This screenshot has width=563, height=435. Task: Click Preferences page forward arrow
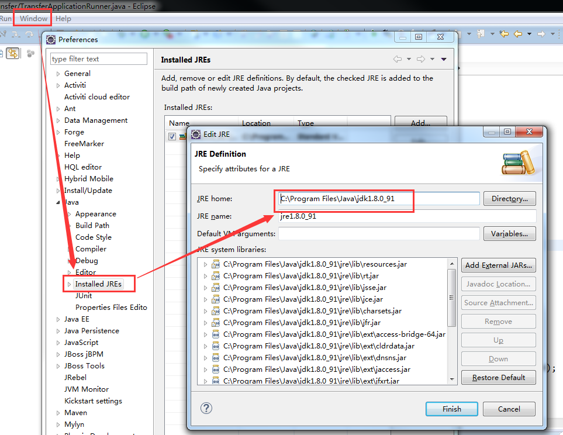pos(421,59)
